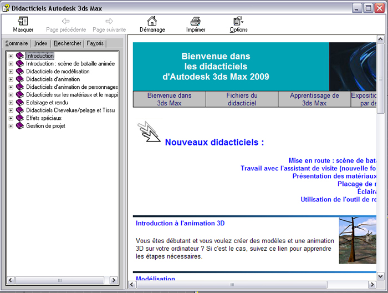Click content pane vertical scroll up arrow

point(380,39)
